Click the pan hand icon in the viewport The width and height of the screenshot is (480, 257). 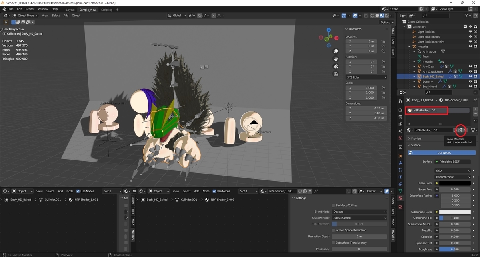click(x=336, y=59)
